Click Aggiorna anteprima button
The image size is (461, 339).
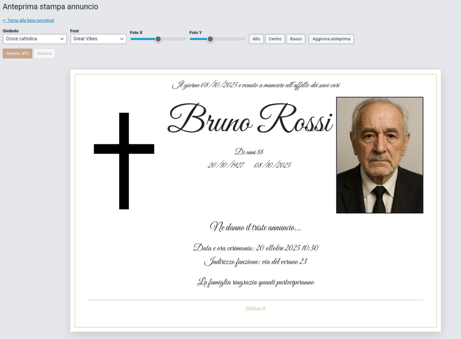(x=331, y=39)
